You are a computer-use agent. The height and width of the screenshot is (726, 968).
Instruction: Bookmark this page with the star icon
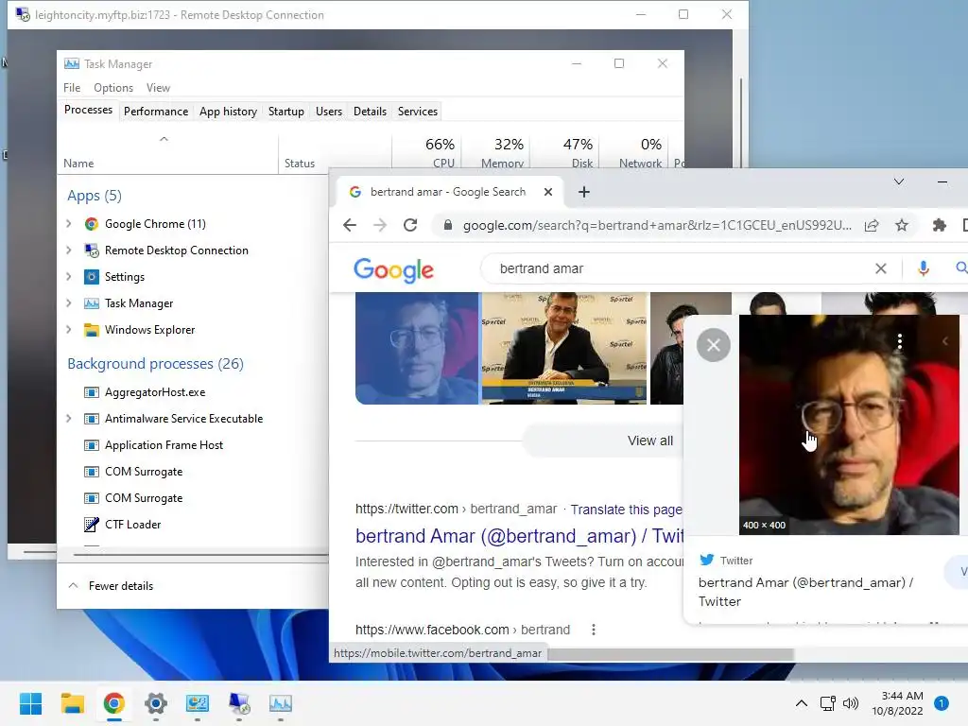point(902,225)
